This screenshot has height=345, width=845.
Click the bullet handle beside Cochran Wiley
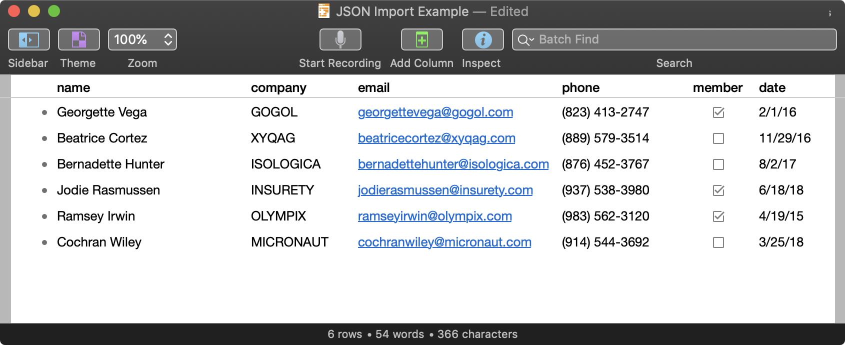click(44, 242)
